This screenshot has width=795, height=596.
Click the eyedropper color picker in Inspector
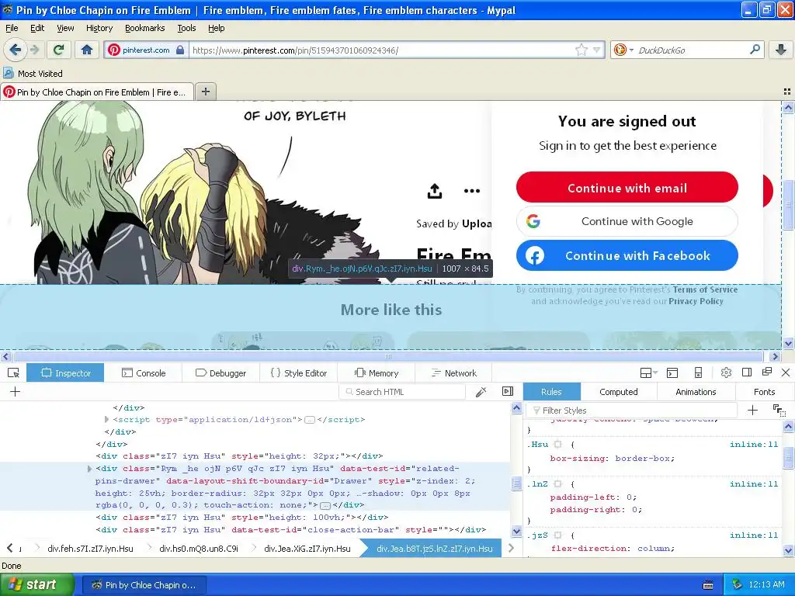pyautogui.click(x=481, y=391)
